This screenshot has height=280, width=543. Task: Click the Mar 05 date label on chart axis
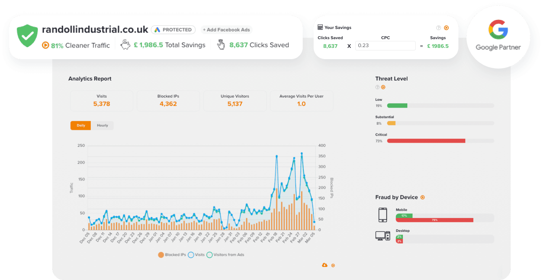(x=310, y=238)
